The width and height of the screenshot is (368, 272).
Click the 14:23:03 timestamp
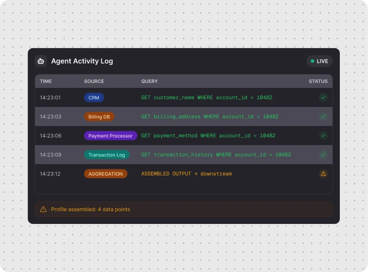[x=50, y=117]
